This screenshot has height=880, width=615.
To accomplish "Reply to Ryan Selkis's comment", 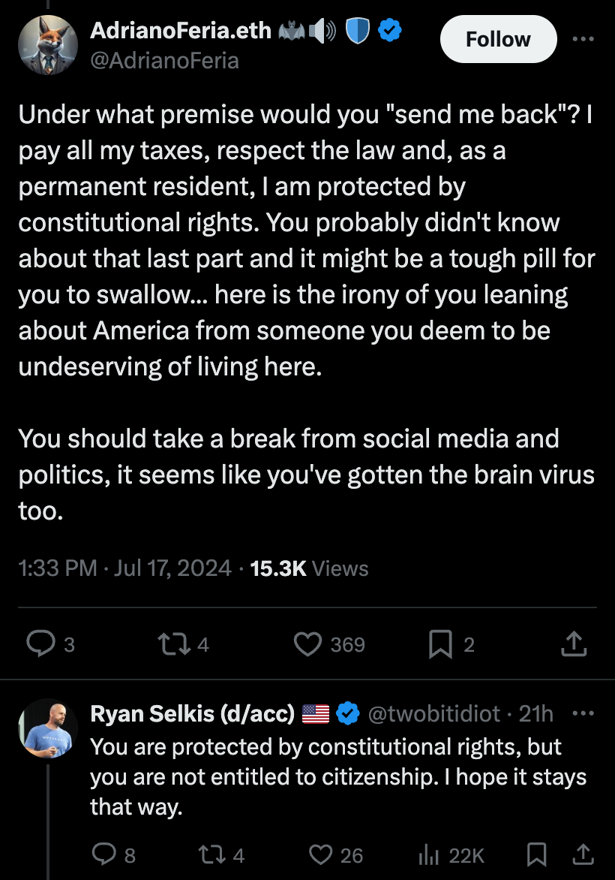I will point(105,854).
